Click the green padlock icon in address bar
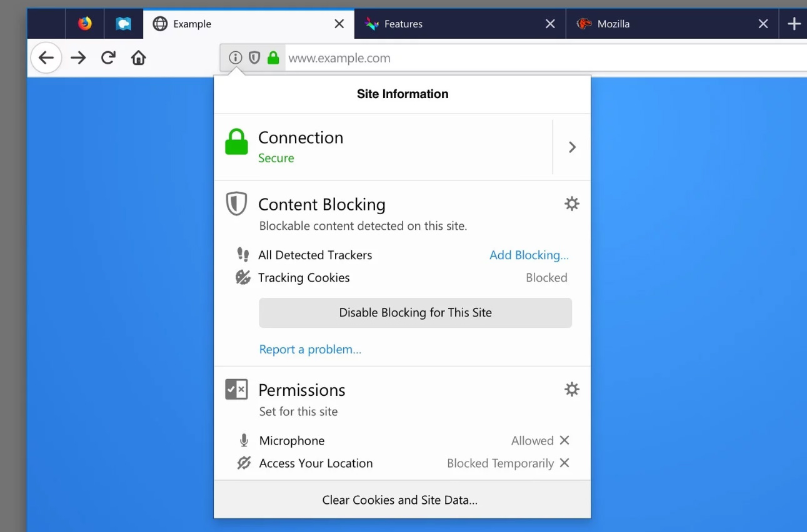This screenshot has width=807, height=532. [273, 58]
